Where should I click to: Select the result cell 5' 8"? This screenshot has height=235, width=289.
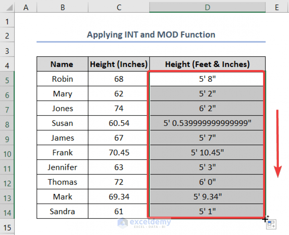point(208,79)
